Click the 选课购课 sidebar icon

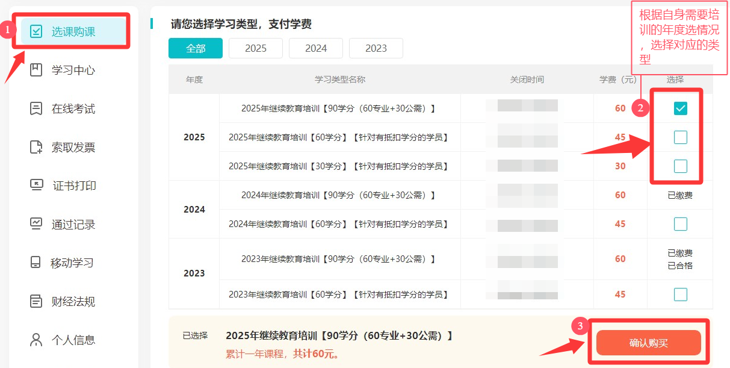(36, 32)
